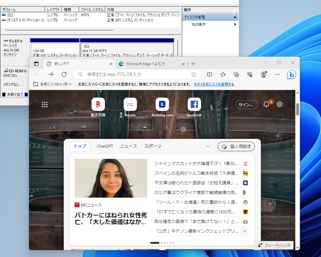Open page settings gear icon
This screenshot has width=321, height=257.
(280, 104)
